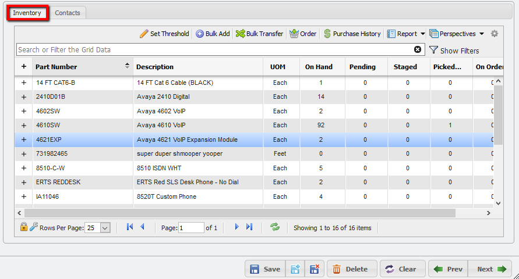The image size is (519, 279).
Task: Click the Order basket button
Action: pyautogui.click(x=303, y=34)
